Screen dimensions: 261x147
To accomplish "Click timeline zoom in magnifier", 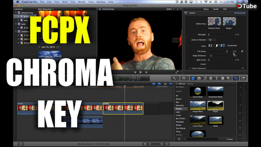I will [161, 144].
